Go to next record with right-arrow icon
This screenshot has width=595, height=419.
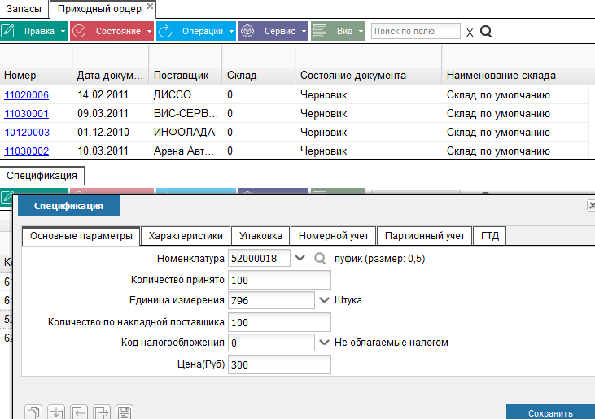(102, 412)
